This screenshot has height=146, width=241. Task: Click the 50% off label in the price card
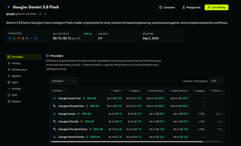[x=88, y=34]
